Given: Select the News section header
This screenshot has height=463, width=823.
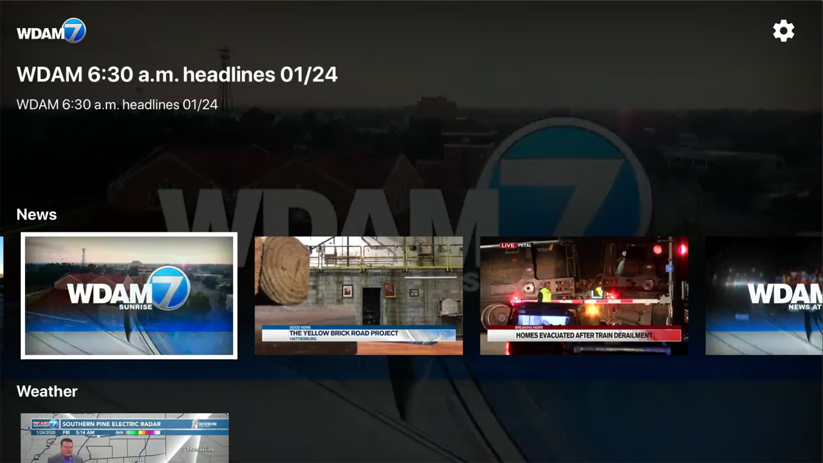Looking at the screenshot, I should point(36,214).
